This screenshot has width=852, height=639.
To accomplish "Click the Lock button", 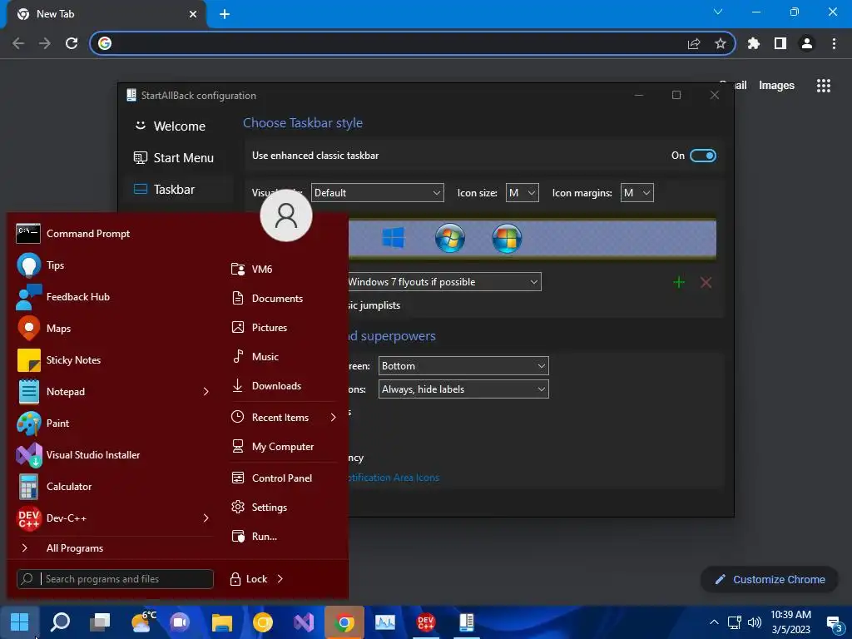I will pos(248,579).
